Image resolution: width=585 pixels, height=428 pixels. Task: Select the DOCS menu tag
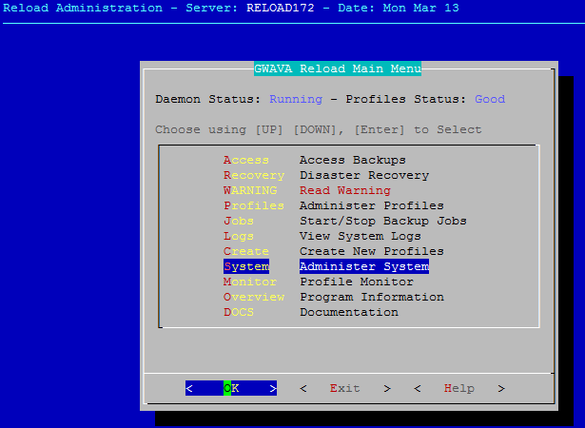pyautogui.click(x=239, y=312)
